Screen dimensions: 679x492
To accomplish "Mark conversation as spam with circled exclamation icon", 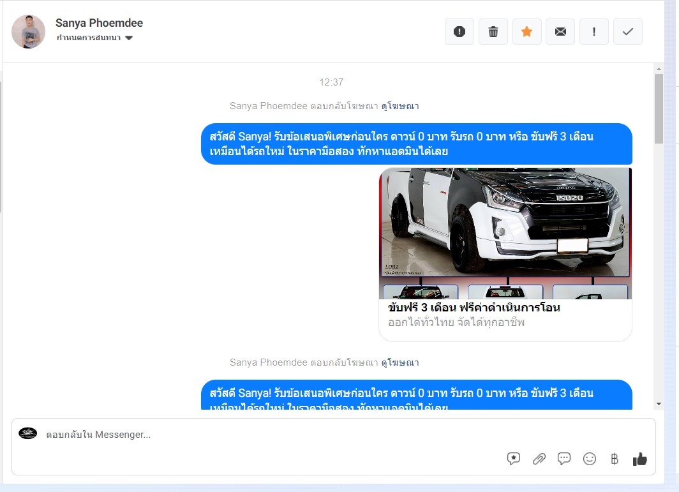I will click(459, 32).
